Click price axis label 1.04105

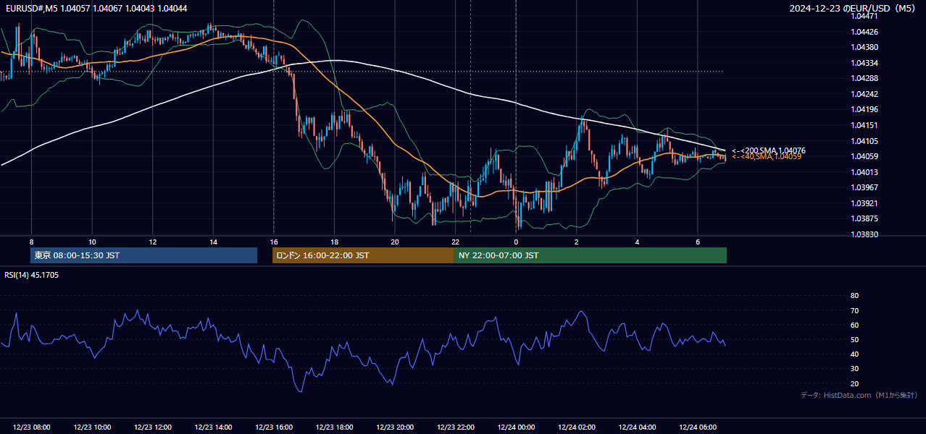[864, 141]
